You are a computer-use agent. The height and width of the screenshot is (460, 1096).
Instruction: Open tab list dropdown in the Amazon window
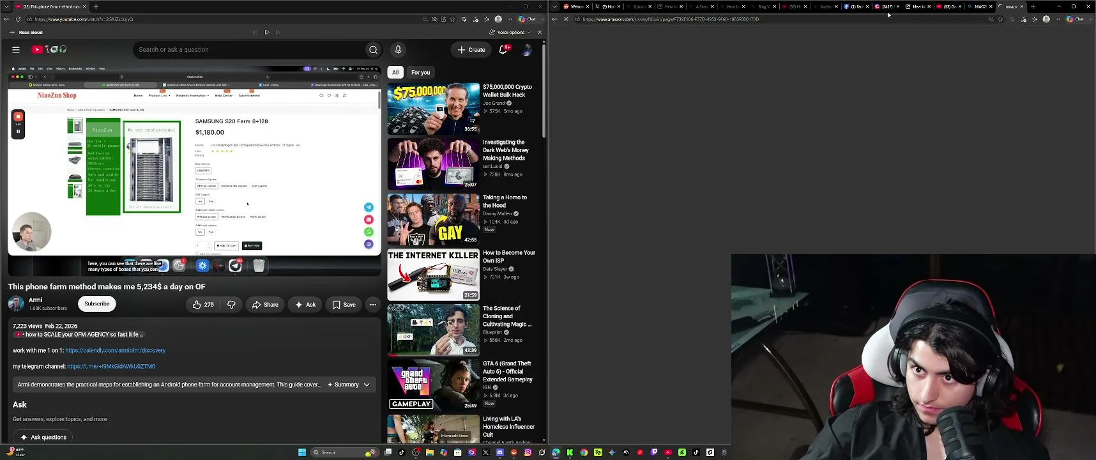click(554, 6)
